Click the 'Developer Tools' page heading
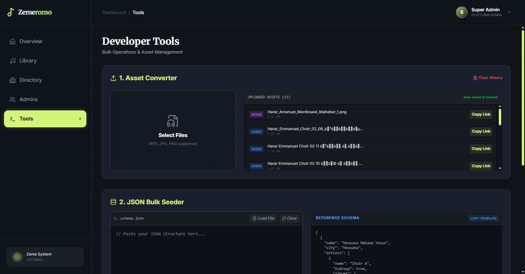This screenshot has width=525, height=274. [x=141, y=41]
